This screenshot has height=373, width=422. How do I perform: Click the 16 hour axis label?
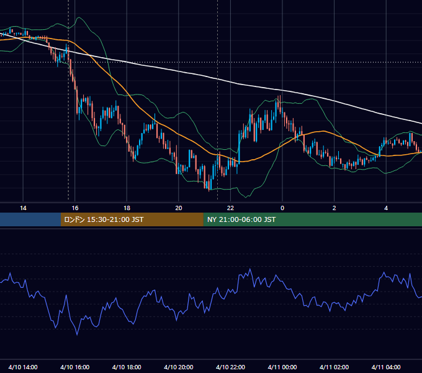point(75,208)
